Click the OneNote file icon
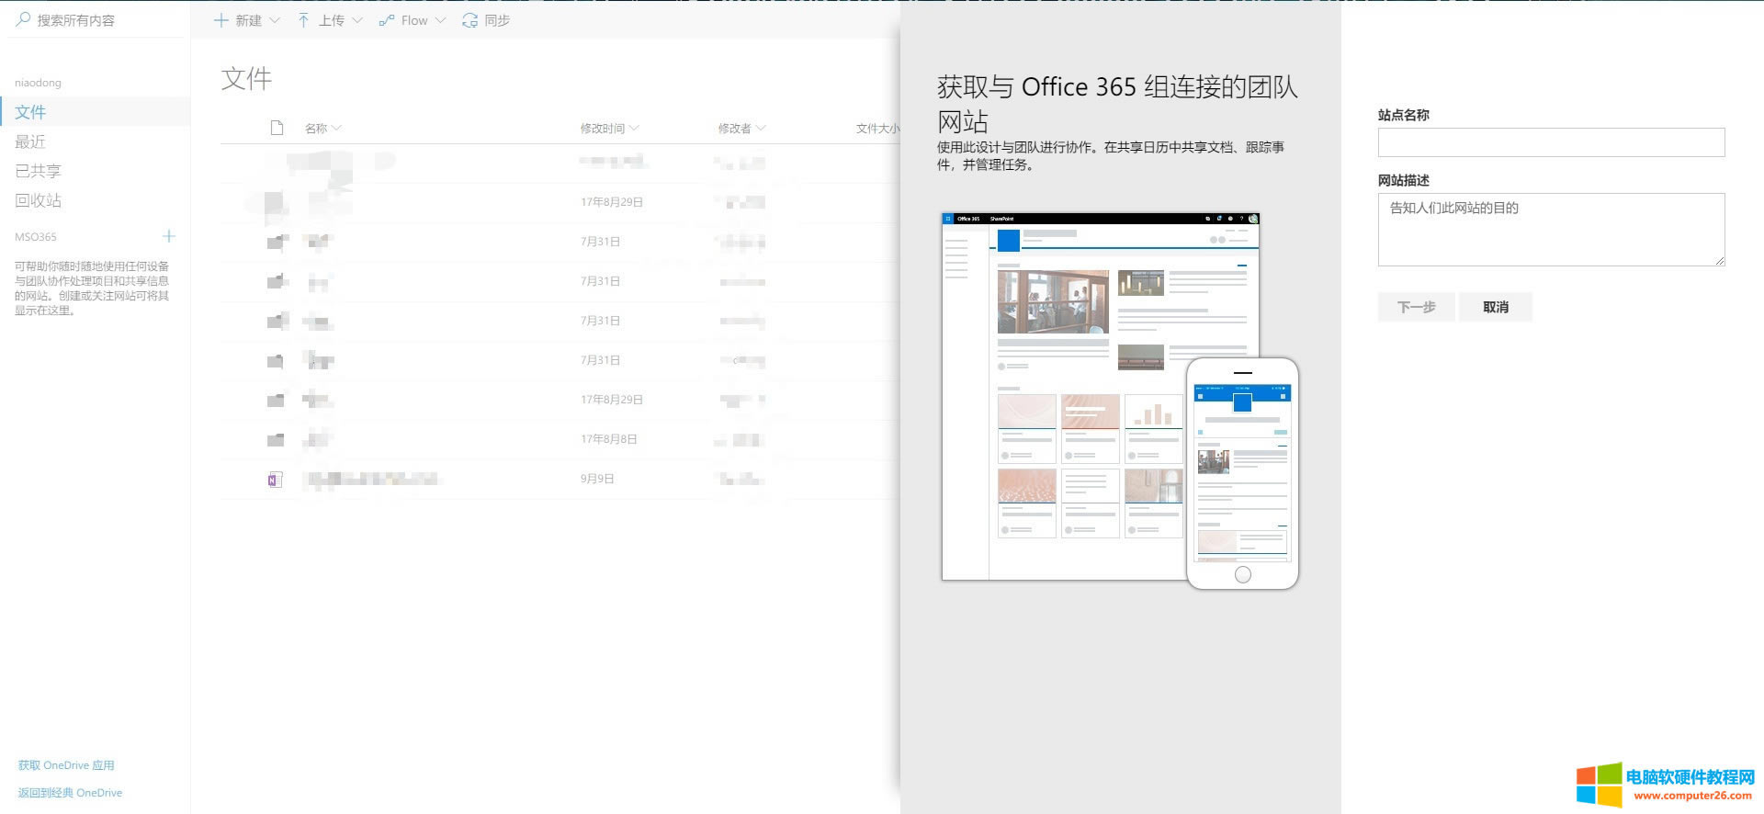Viewport: 1764px width, 814px height. pyautogui.click(x=275, y=479)
